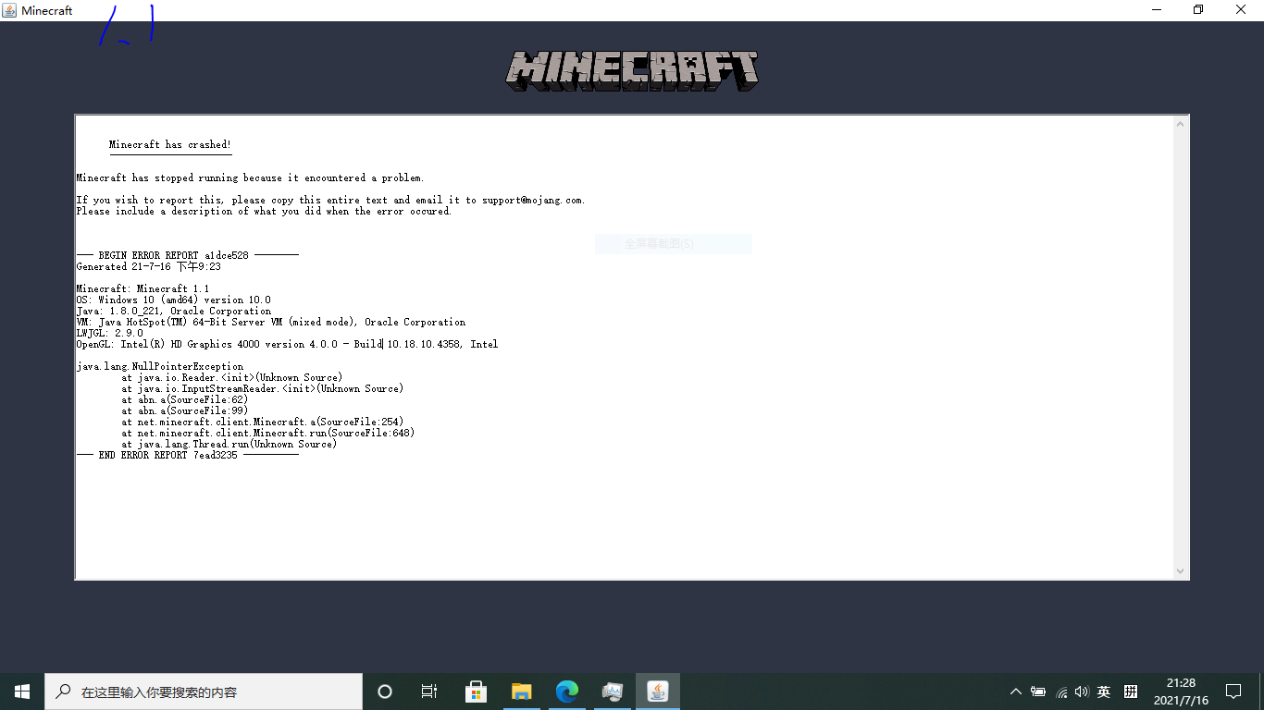Open Microsoft Store from the taskbar
The width and height of the screenshot is (1264, 710).
pos(476,691)
